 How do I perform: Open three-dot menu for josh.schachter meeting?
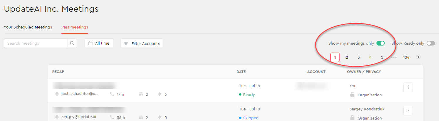tap(408, 87)
